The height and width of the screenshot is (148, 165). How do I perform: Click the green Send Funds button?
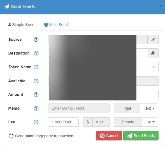point(141,136)
